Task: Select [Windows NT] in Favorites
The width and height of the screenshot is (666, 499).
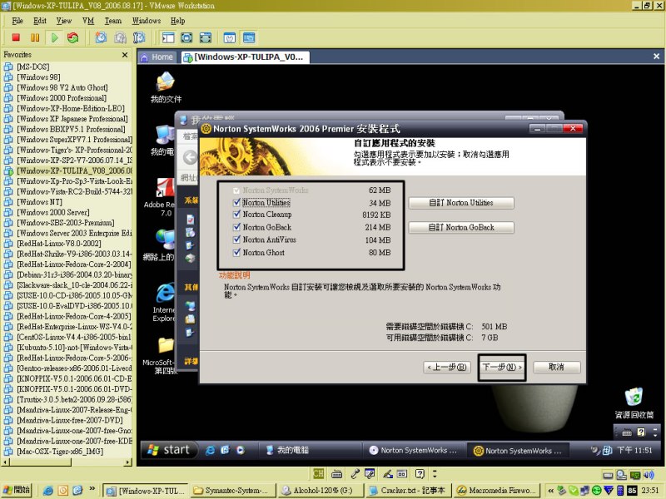Action: [x=39, y=202]
